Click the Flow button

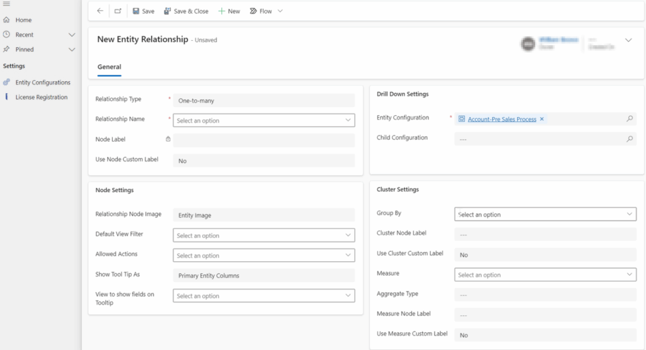(261, 11)
